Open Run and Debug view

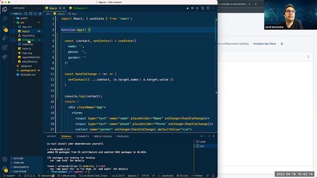4,38
